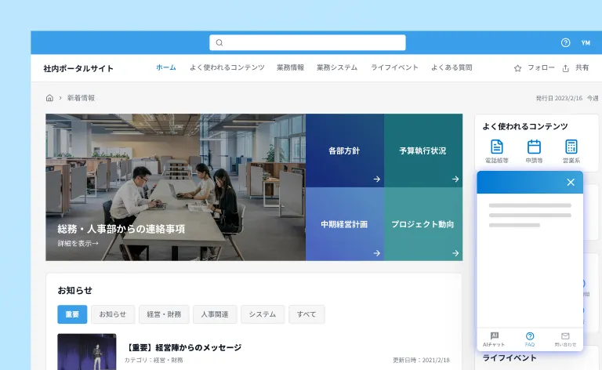Filter notices by 経営・財務

(165, 314)
